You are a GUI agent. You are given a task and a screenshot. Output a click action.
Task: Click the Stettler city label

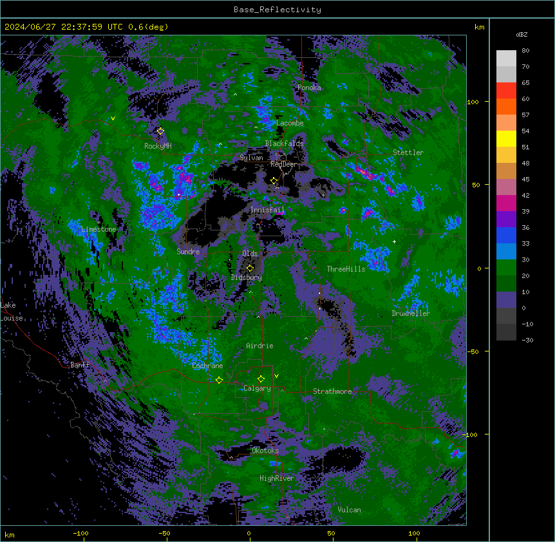click(x=408, y=153)
